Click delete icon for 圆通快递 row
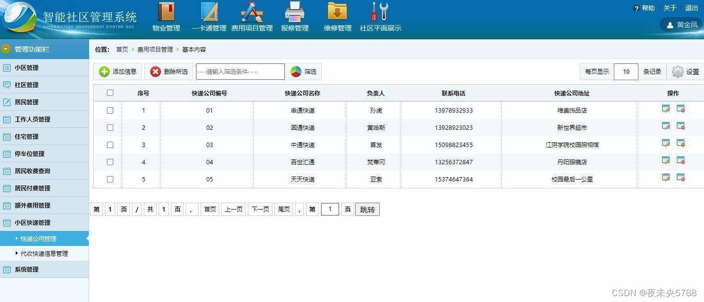704x302 pixels. click(680, 126)
